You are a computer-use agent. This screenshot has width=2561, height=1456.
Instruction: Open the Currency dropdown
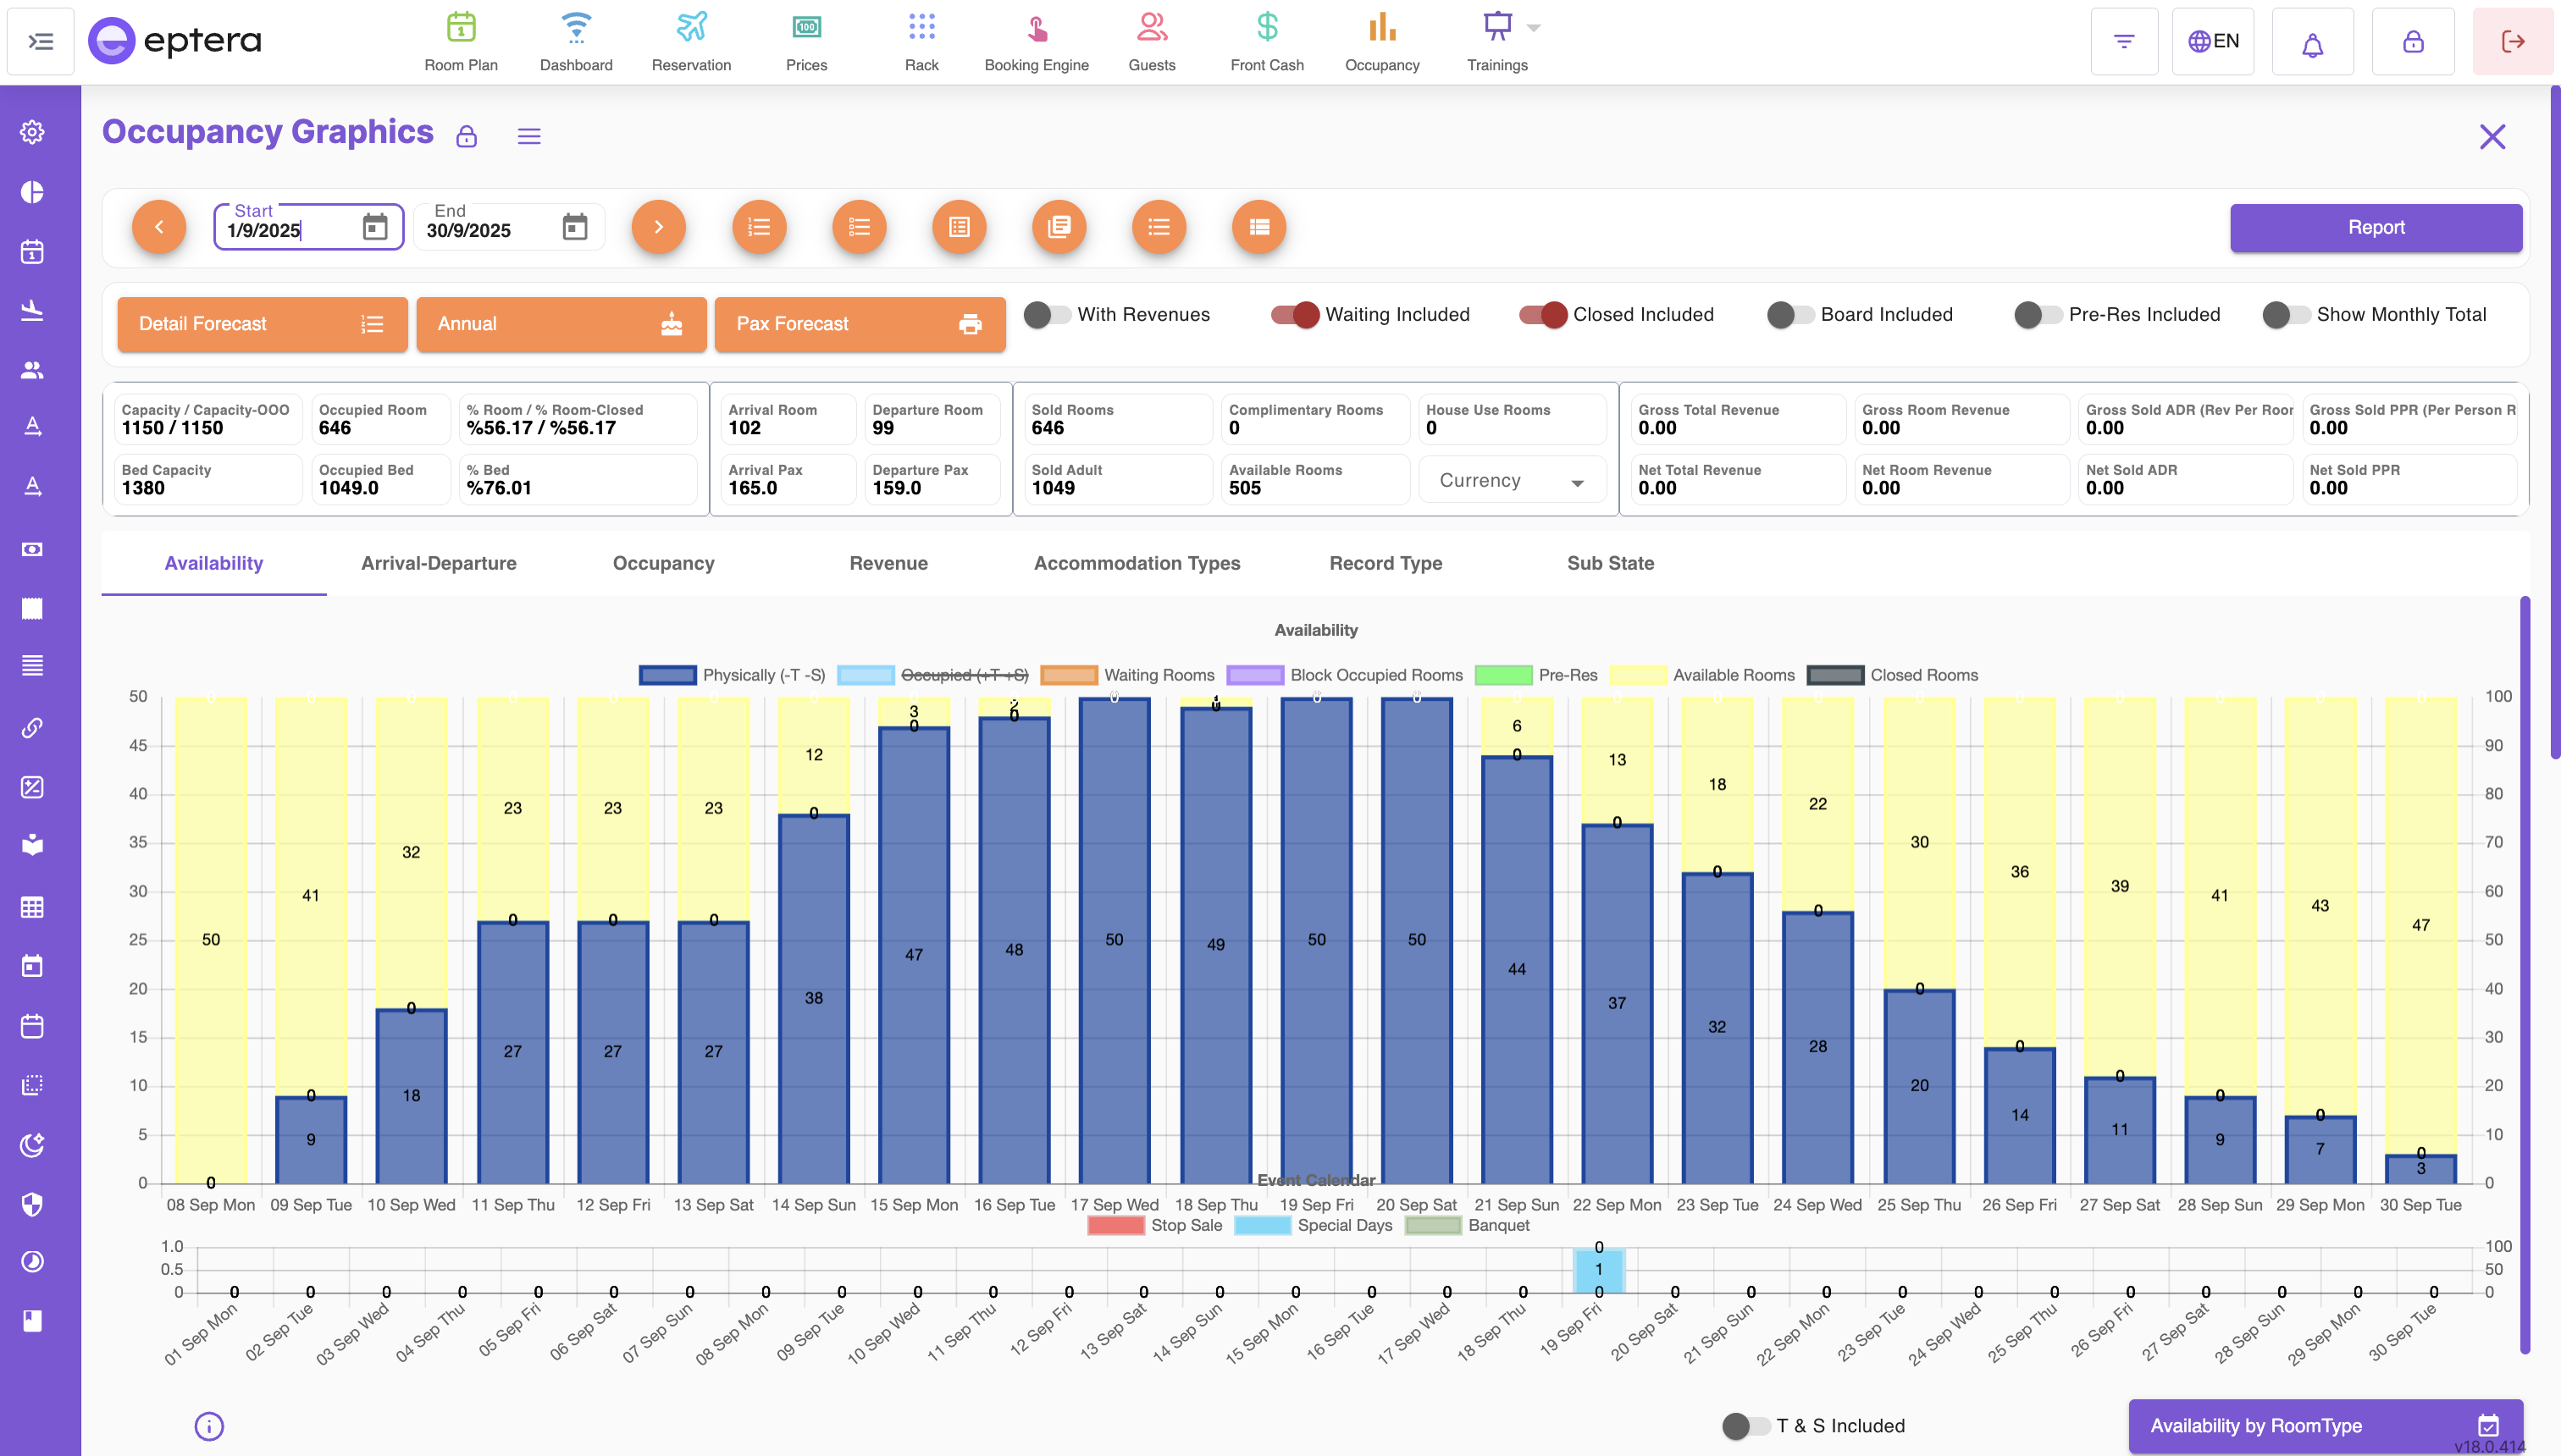(1513, 481)
